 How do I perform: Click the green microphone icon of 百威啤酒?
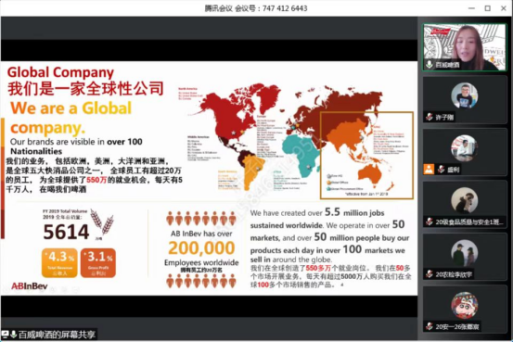click(x=430, y=64)
